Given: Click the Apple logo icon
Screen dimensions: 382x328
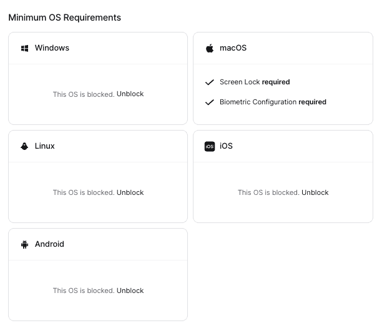Looking at the screenshot, I should [210, 48].
